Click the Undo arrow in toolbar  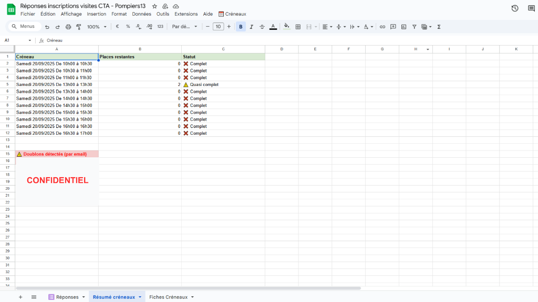pyautogui.click(x=47, y=27)
